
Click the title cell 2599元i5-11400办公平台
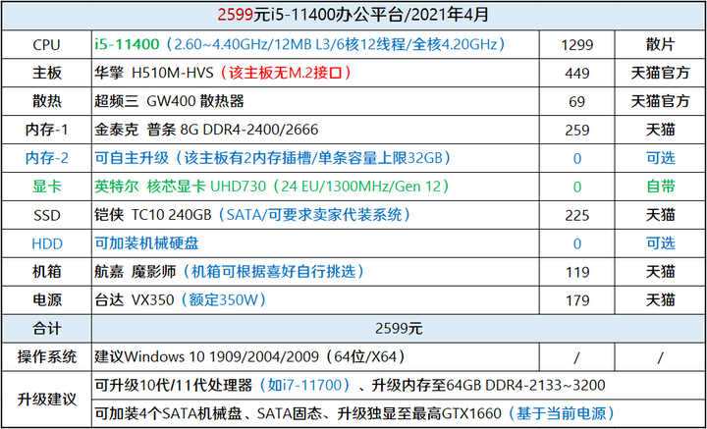coord(353,16)
